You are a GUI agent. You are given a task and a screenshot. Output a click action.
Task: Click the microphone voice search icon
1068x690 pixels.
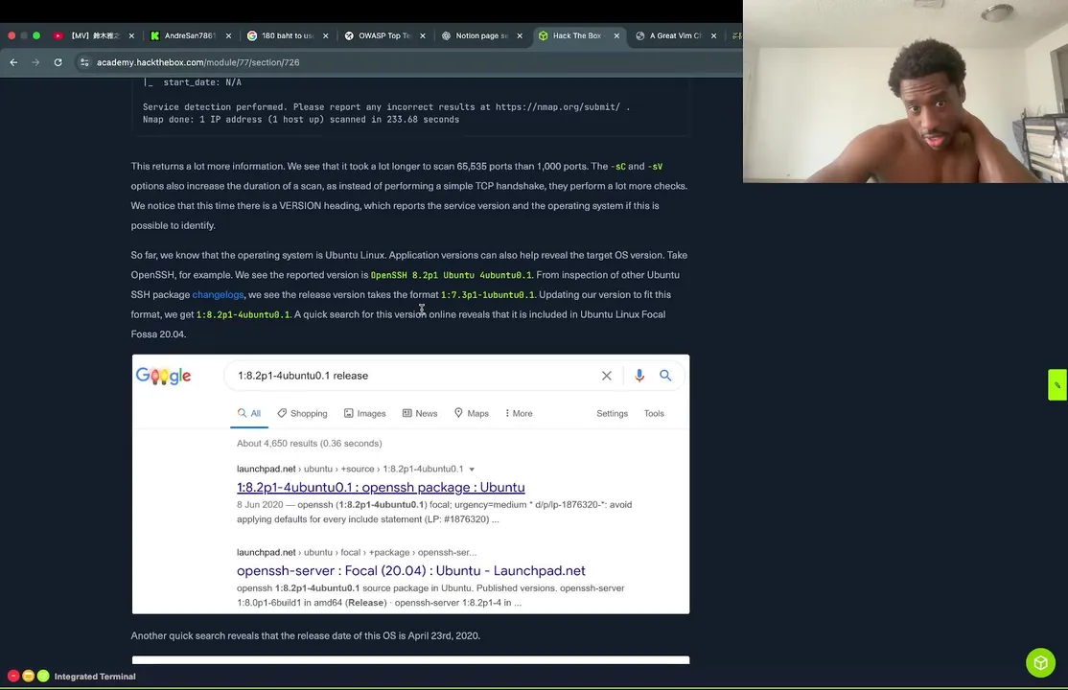638,376
